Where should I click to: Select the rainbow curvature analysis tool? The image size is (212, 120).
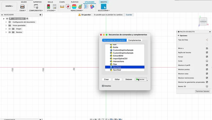[x=74, y=6]
